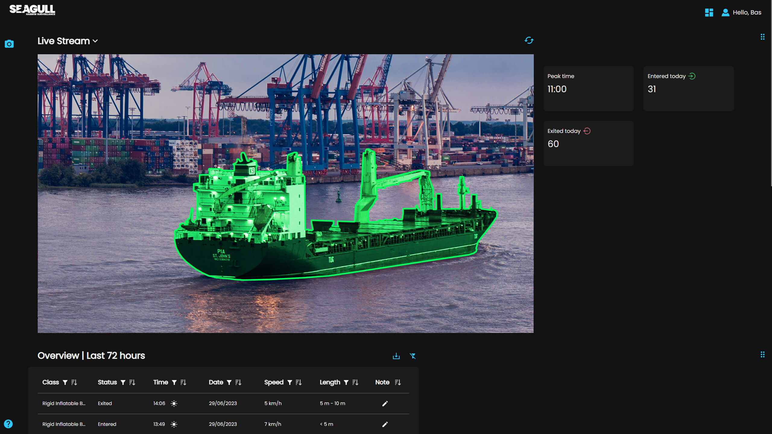Expand the Live Stream dropdown
Viewport: 772px width, 434px height.
(x=95, y=41)
